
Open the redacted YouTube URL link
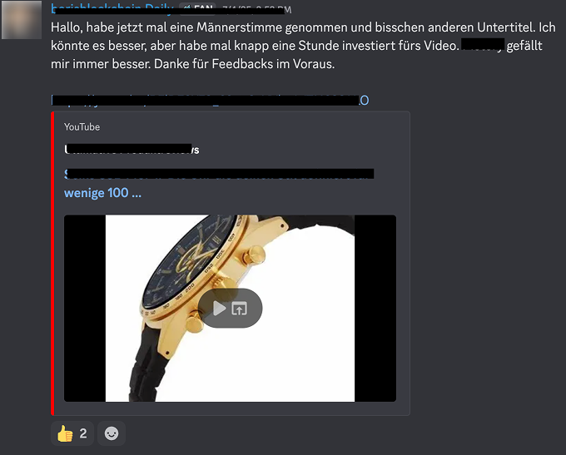click(210, 100)
